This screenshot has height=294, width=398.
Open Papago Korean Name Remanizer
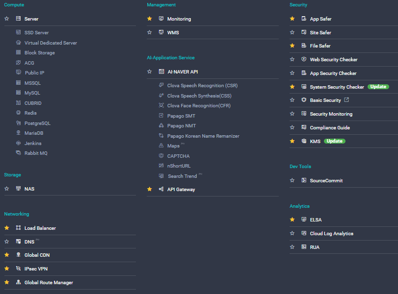tap(203, 136)
